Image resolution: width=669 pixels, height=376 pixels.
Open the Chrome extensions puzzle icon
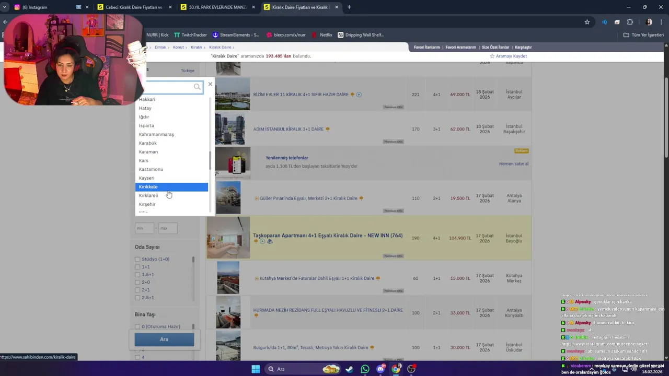[x=630, y=22]
